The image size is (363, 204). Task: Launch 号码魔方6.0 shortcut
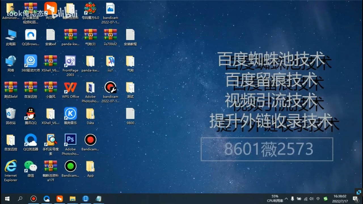(90, 8)
